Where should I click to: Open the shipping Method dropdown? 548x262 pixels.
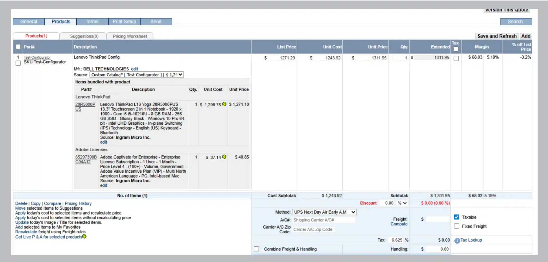coord(324,212)
